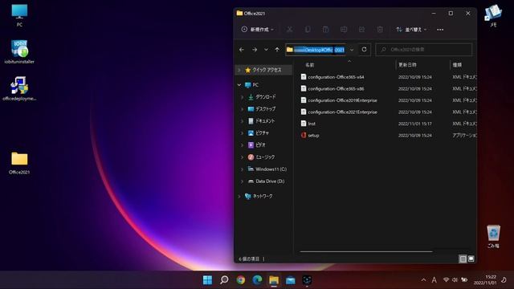Open the 新規作成 new item dropdown
The image size is (514, 289).
point(258,30)
